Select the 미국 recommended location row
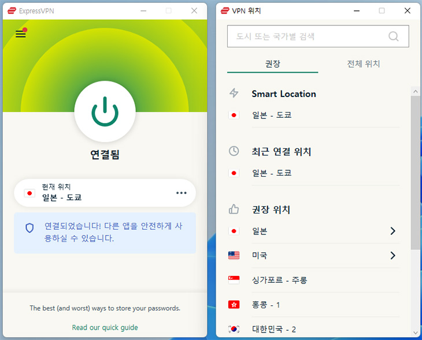The width and height of the screenshot is (422, 340). [313, 255]
